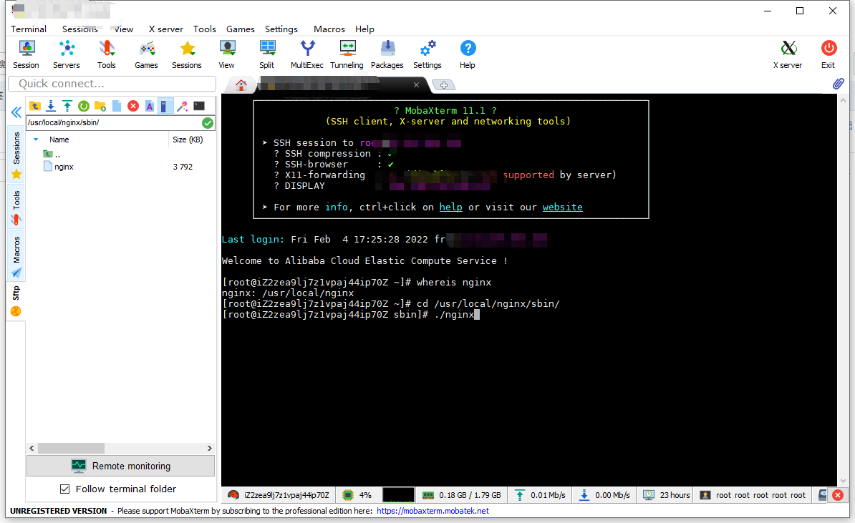The image size is (855, 523).
Task: Click the help link in terminal banner
Action: [x=451, y=207]
